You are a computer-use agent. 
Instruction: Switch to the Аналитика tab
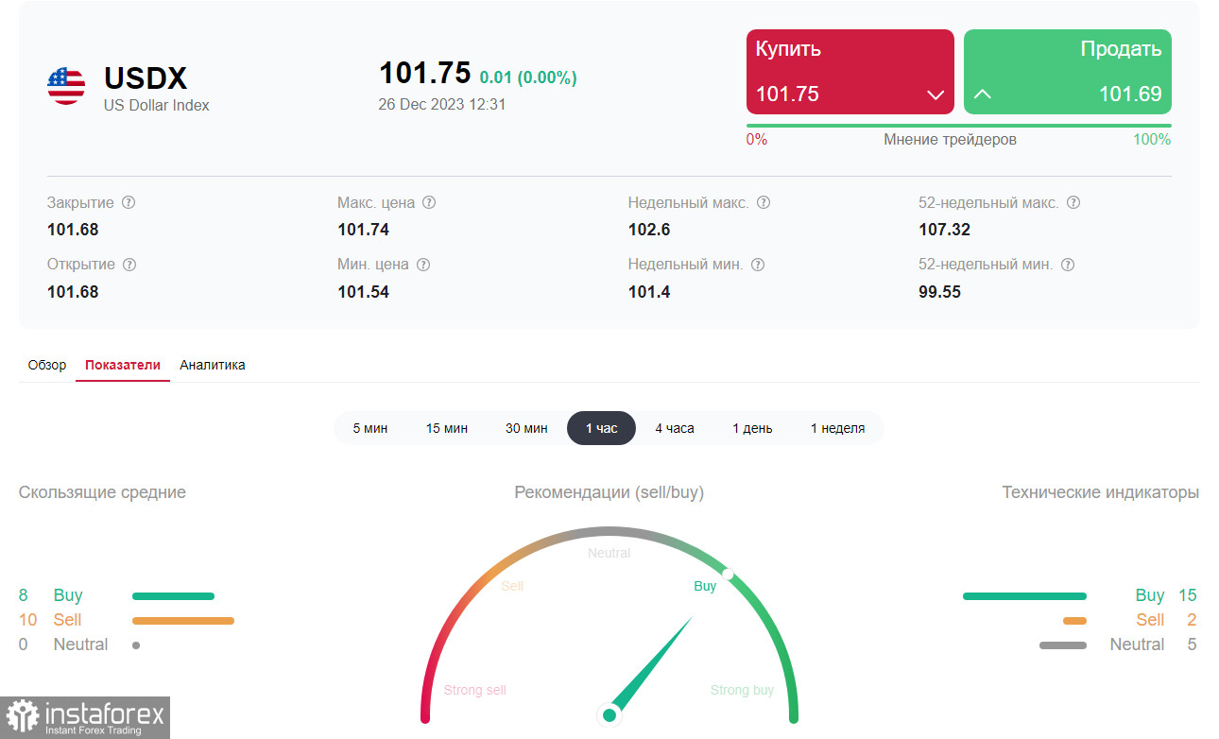[213, 365]
